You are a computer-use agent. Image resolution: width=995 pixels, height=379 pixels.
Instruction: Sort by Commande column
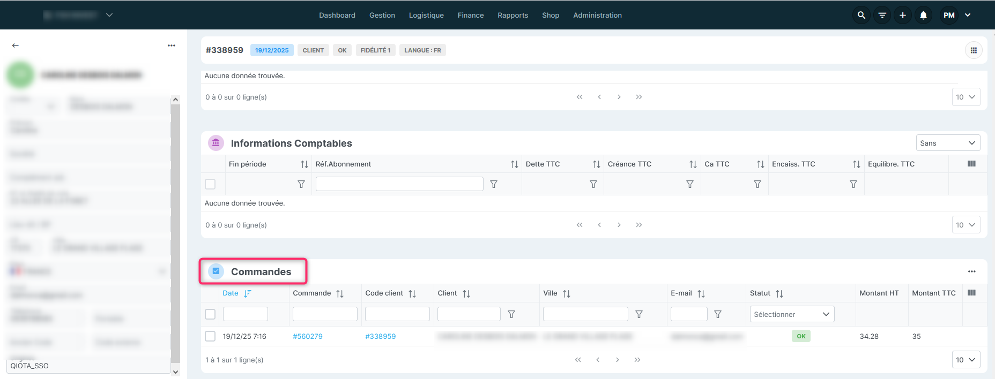point(339,293)
